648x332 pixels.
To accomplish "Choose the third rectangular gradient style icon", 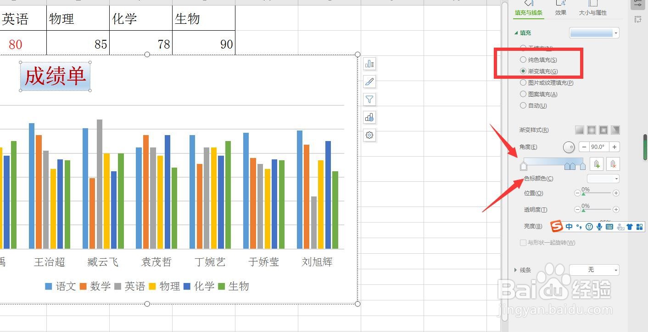I will click(603, 130).
